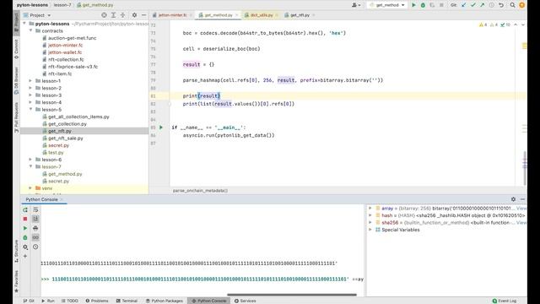Viewport: 540px width, 304px height.
Task: Collapse the pyton-lessons root folder
Action: [x=24, y=24]
